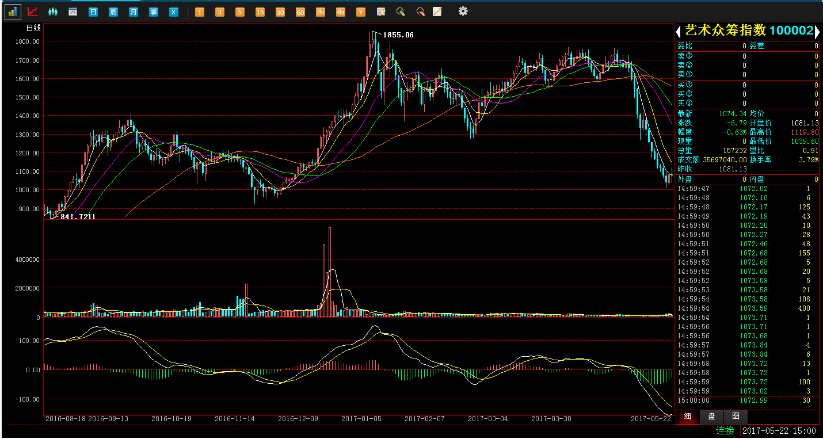The image size is (823, 439).
Task: Open the chart edit notes icon
Action: click(381, 12)
